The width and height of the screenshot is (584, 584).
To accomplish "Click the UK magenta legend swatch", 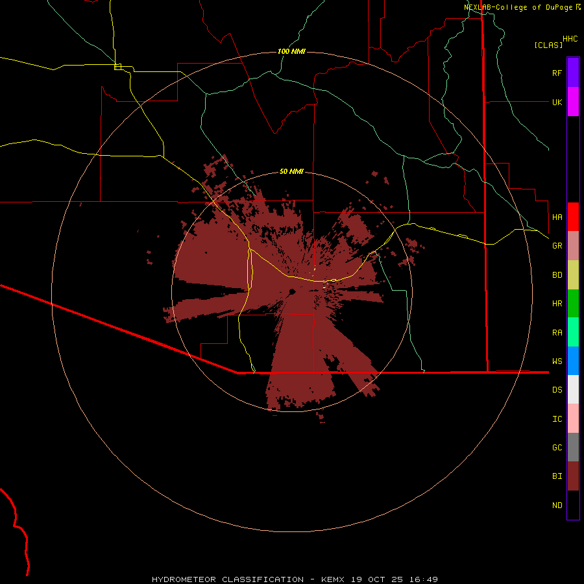I will [x=573, y=102].
